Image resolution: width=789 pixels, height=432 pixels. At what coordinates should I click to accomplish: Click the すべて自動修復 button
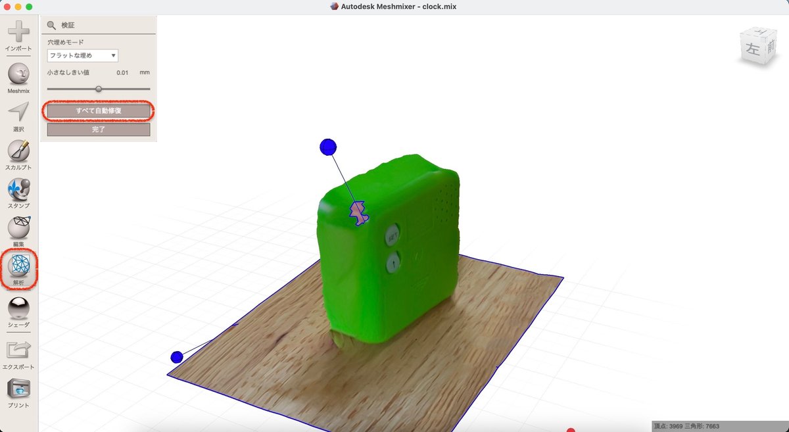tap(99, 110)
